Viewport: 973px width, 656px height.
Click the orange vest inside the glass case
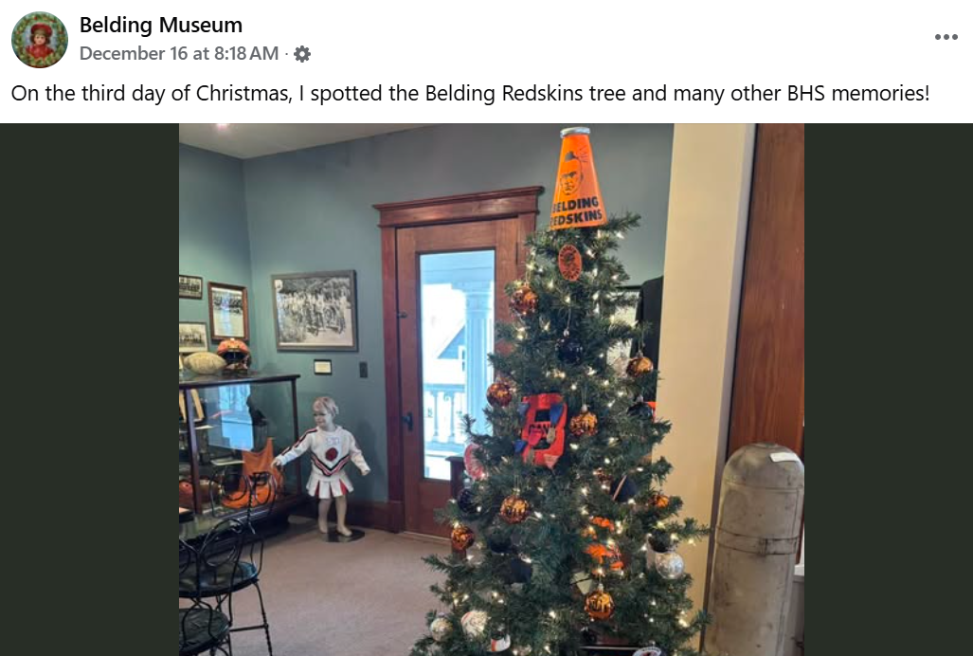(256, 475)
